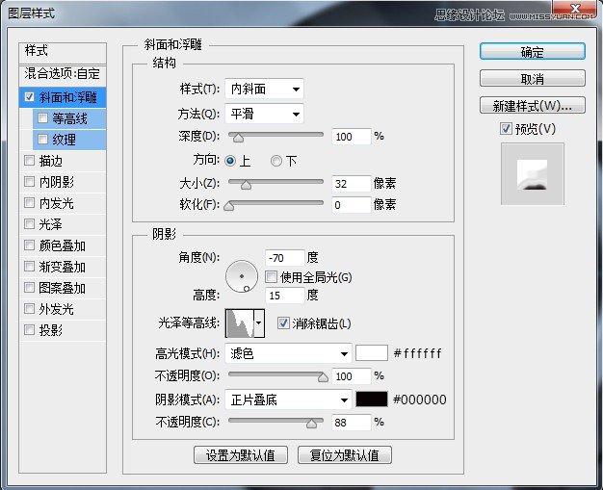Open the gloss contour picker arrow

coord(259,323)
